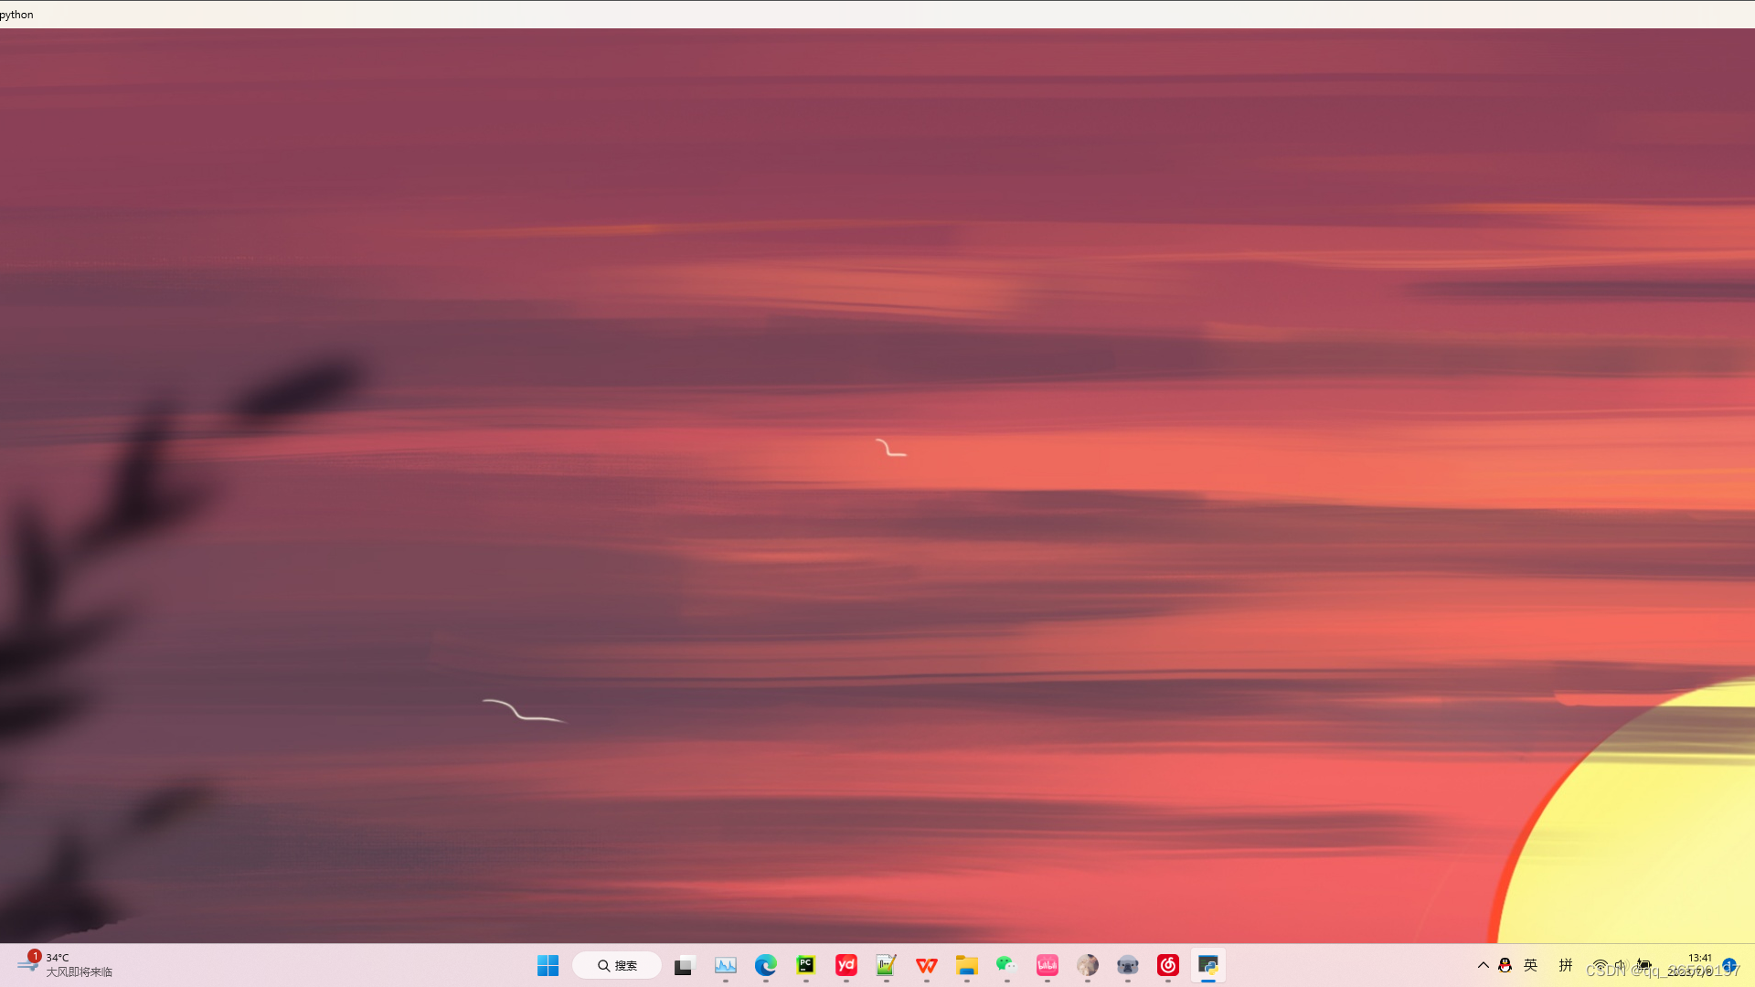Select the running Python window icon
1755x987 pixels.
point(1207,965)
